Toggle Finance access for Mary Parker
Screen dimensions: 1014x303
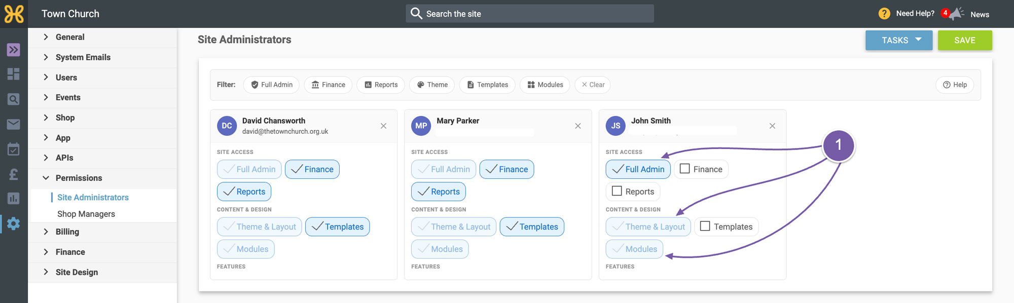(507, 169)
